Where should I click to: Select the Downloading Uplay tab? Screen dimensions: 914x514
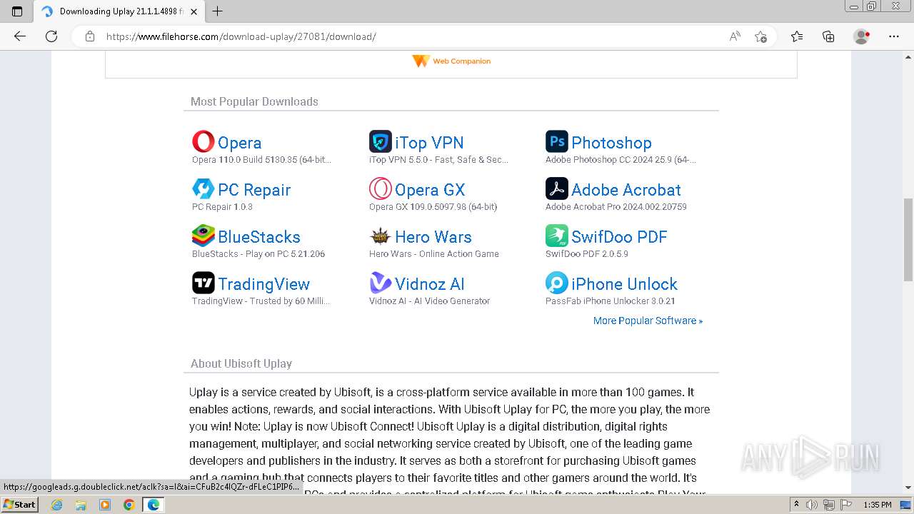click(120, 11)
